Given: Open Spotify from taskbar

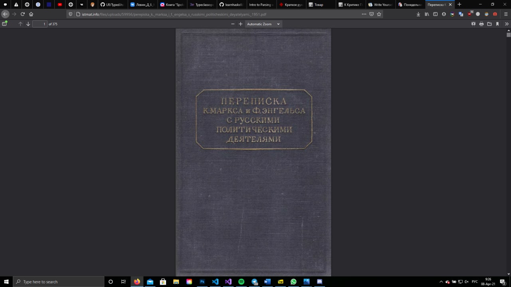Looking at the screenshot, I should click(241, 281).
